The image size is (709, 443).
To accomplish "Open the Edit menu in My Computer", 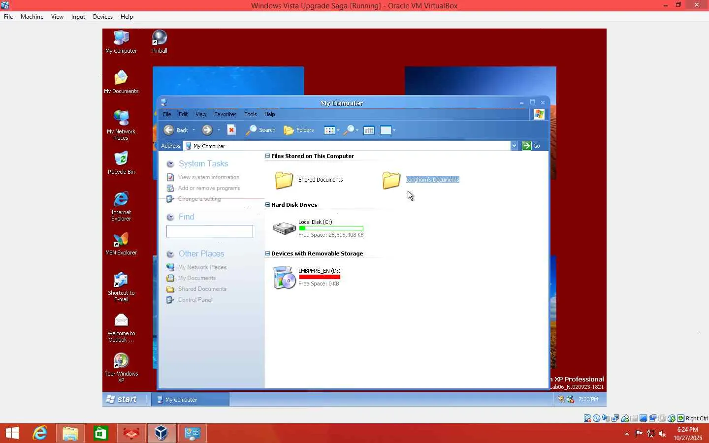I will coord(183,114).
